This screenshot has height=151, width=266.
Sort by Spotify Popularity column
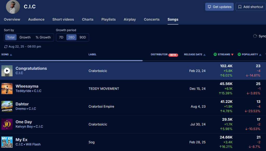pyautogui.click(x=250, y=55)
